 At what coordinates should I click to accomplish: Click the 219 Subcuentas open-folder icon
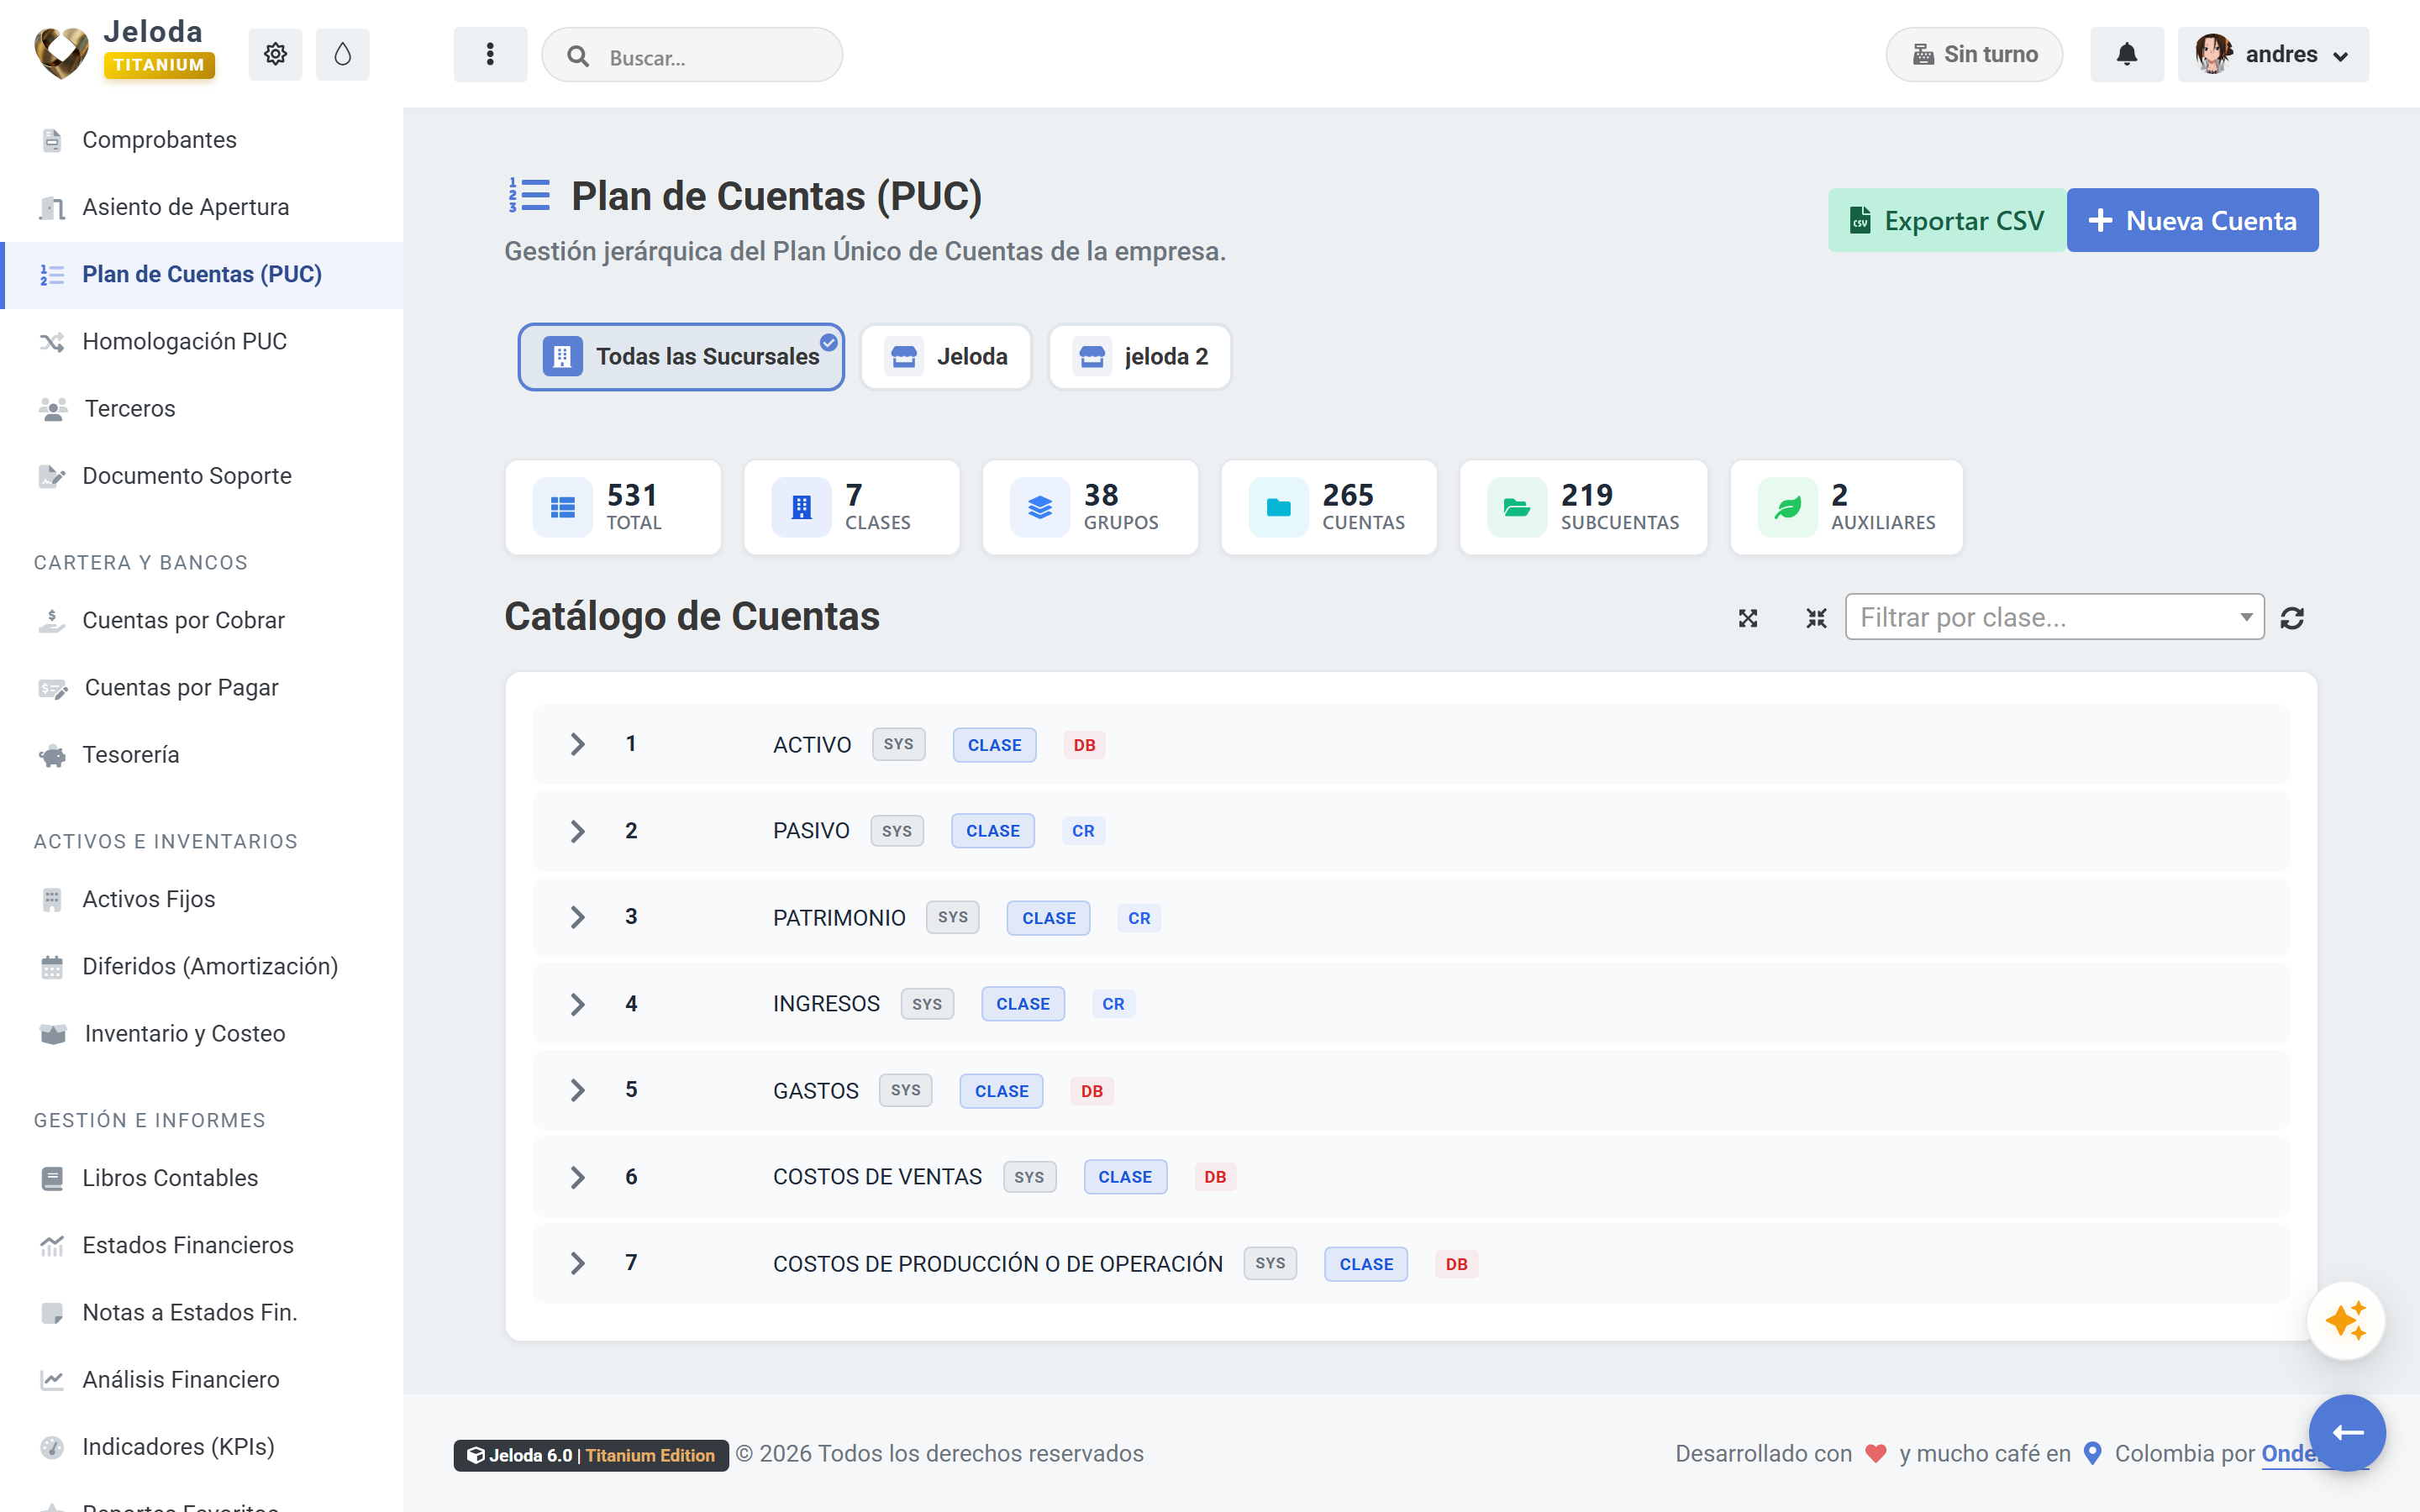click(1517, 507)
